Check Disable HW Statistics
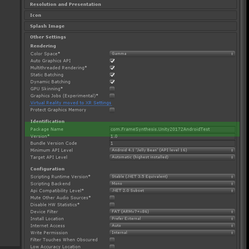This screenshot has height=249, width=249. (112, 205)
